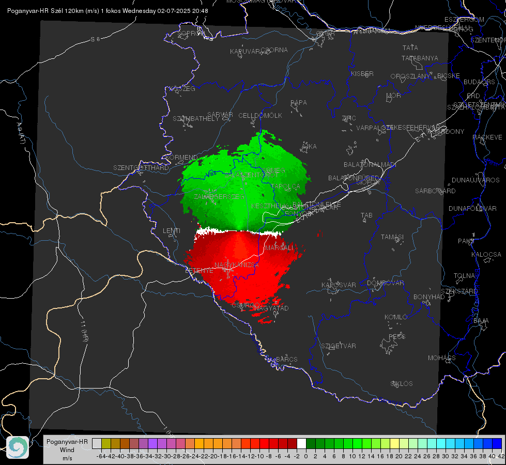The width and height of the screenshot is (506, 465).
Task: Click the SÁRVÁR town label
Action: pyautogui.click(x=220, y=115)
